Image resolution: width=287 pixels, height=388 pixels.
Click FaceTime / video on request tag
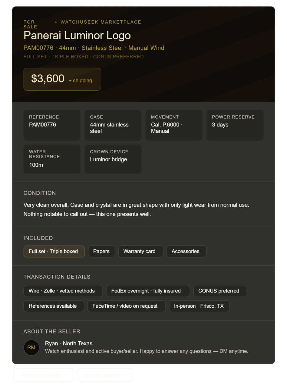127,306
